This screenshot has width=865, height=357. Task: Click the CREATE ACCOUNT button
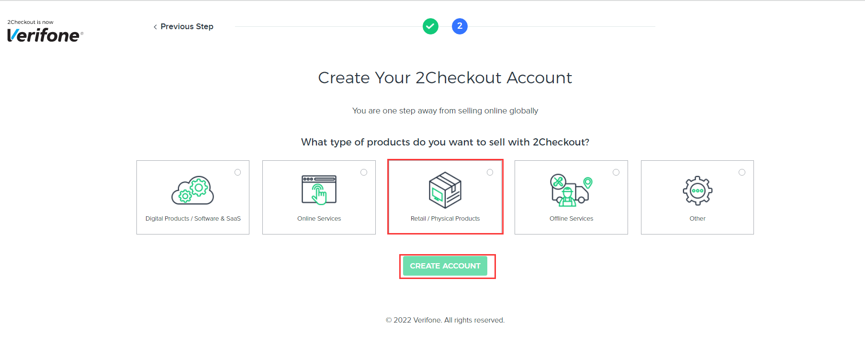click(x=446, y=266)
